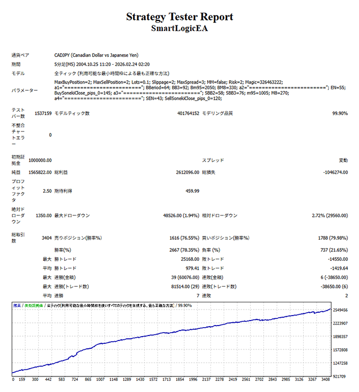359x392 pixels.
Task: Click the 99.90% modeling quality value
Action: point(339,113)
